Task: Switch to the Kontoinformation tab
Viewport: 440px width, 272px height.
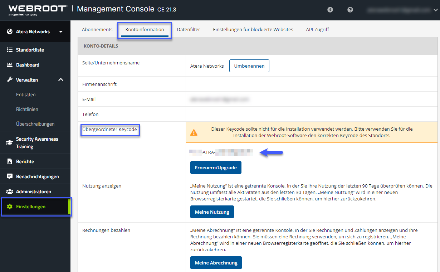Action: coord(145,29)
